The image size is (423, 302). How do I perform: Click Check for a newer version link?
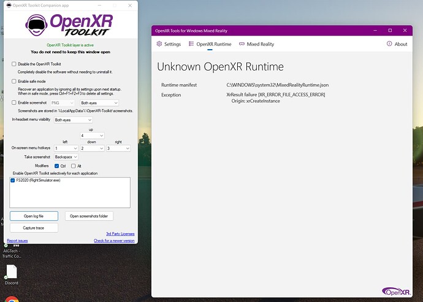tap(114, 241)
